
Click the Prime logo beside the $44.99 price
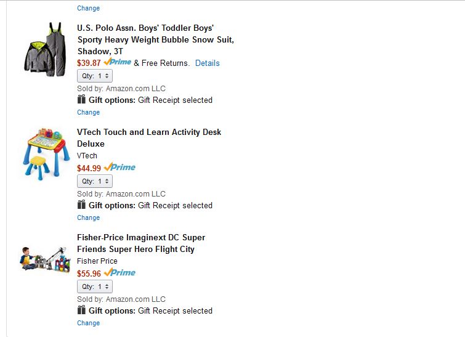[x=119, y=168]
